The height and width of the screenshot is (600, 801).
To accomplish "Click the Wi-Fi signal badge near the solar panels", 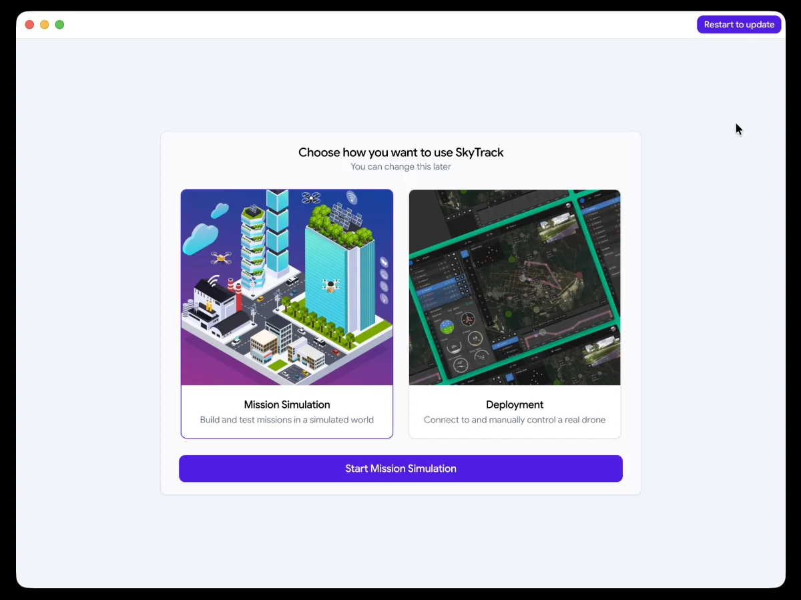I will [x=352, y=198].
